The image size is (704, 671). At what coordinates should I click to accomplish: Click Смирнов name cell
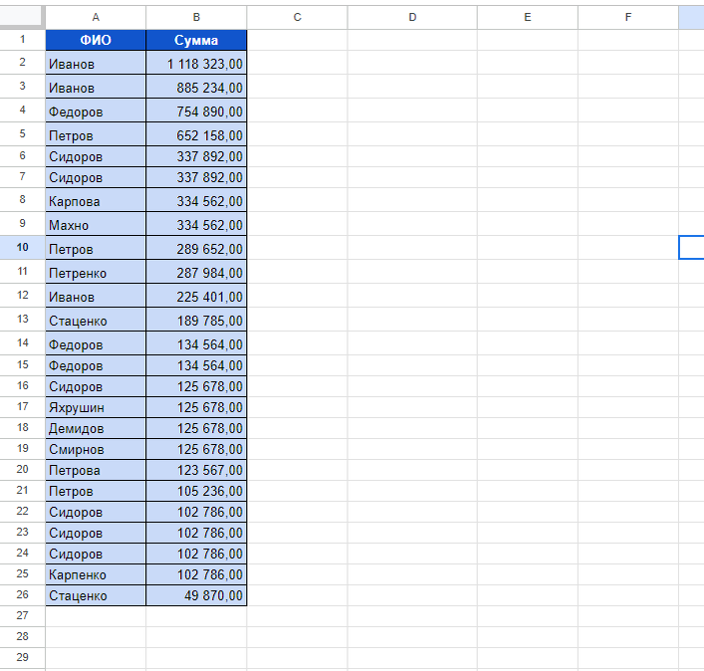96,449
